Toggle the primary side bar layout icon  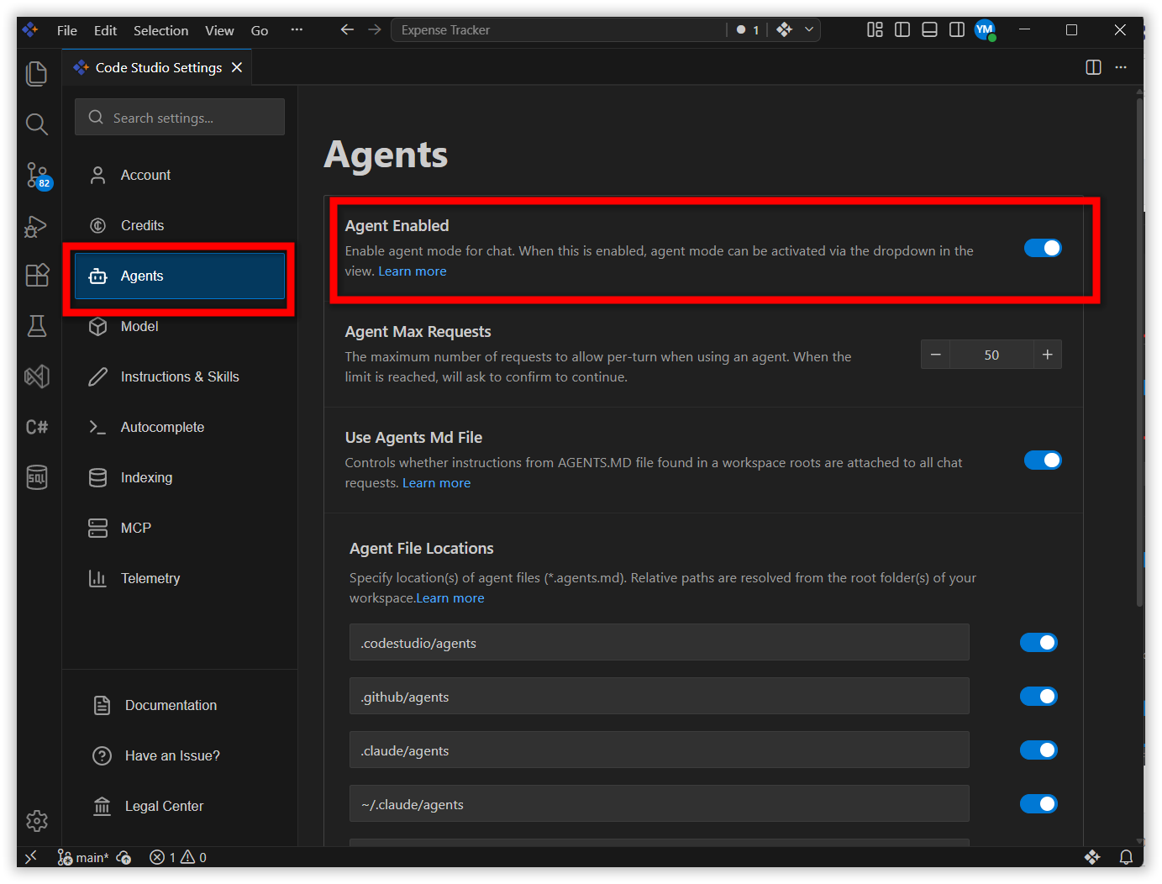[902, 30]
